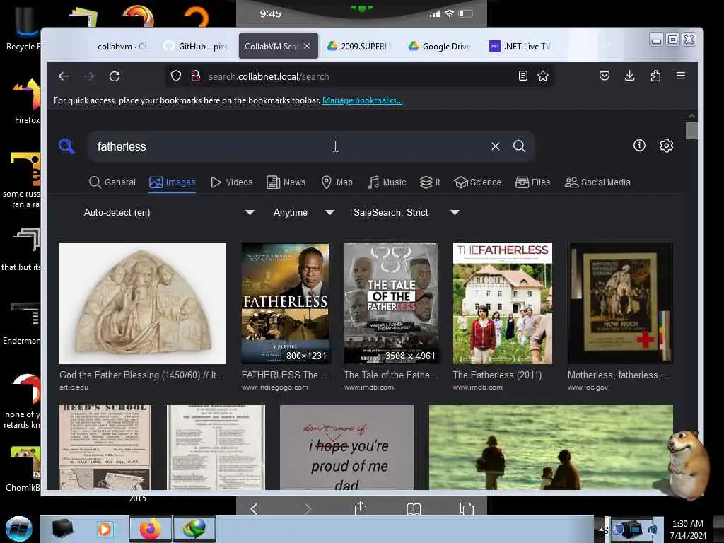This screenshot has height=543, width=724.
Task: Reload the page with the refresh icon
Action: click(115, 76)
